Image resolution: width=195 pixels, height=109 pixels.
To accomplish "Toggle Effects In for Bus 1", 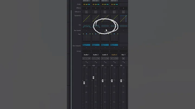I will [123, 12].
